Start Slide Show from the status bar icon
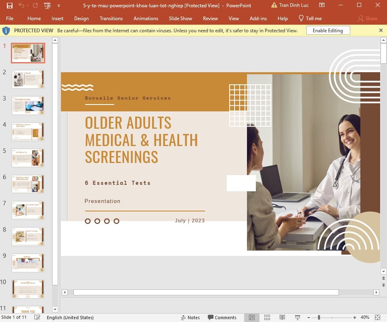This screenshot has width=387, height=322. pyautogui.click(x=297, y=317)
